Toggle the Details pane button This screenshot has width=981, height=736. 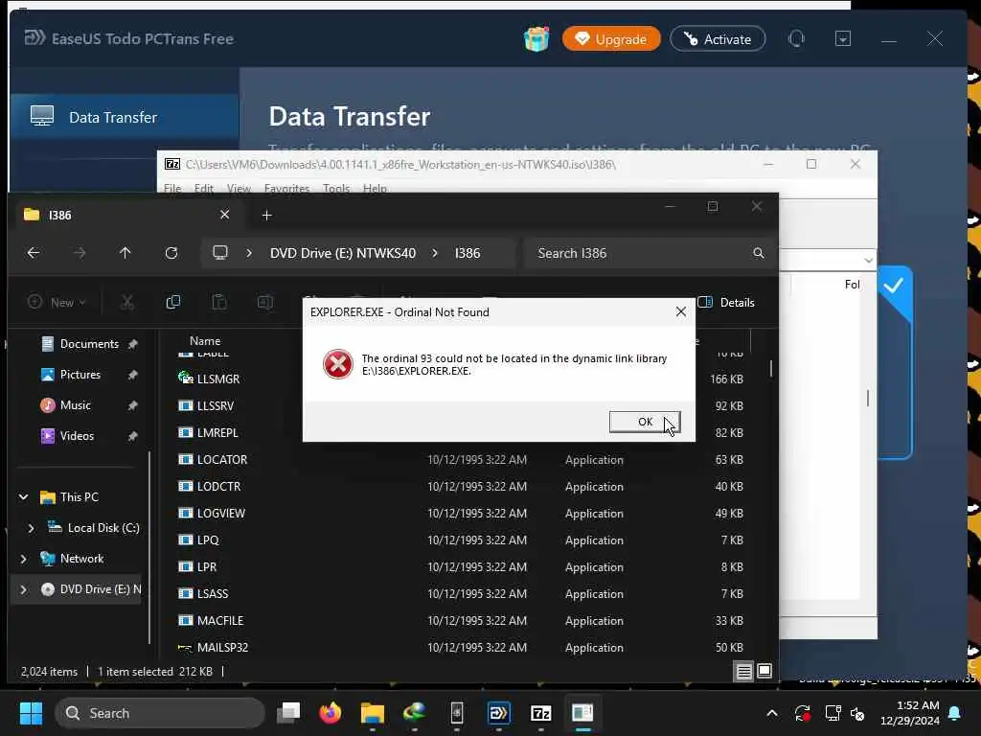(726, 302)
